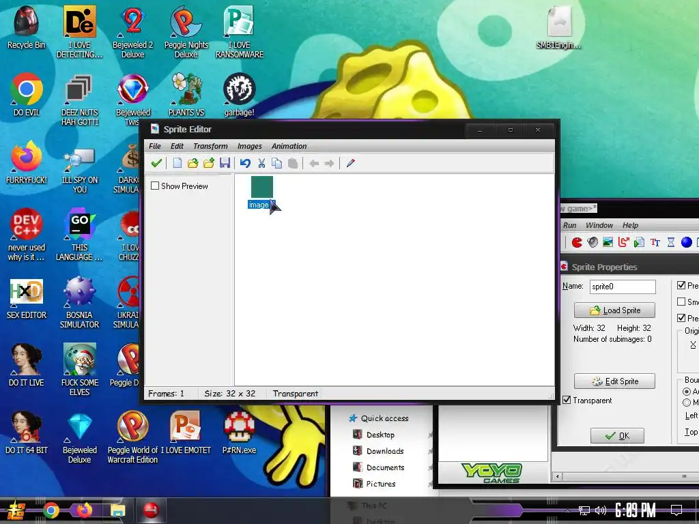Select Quick access in File Explorer sidebar
This screenshot has height=524, width=699.
click(x=379, y=418)
